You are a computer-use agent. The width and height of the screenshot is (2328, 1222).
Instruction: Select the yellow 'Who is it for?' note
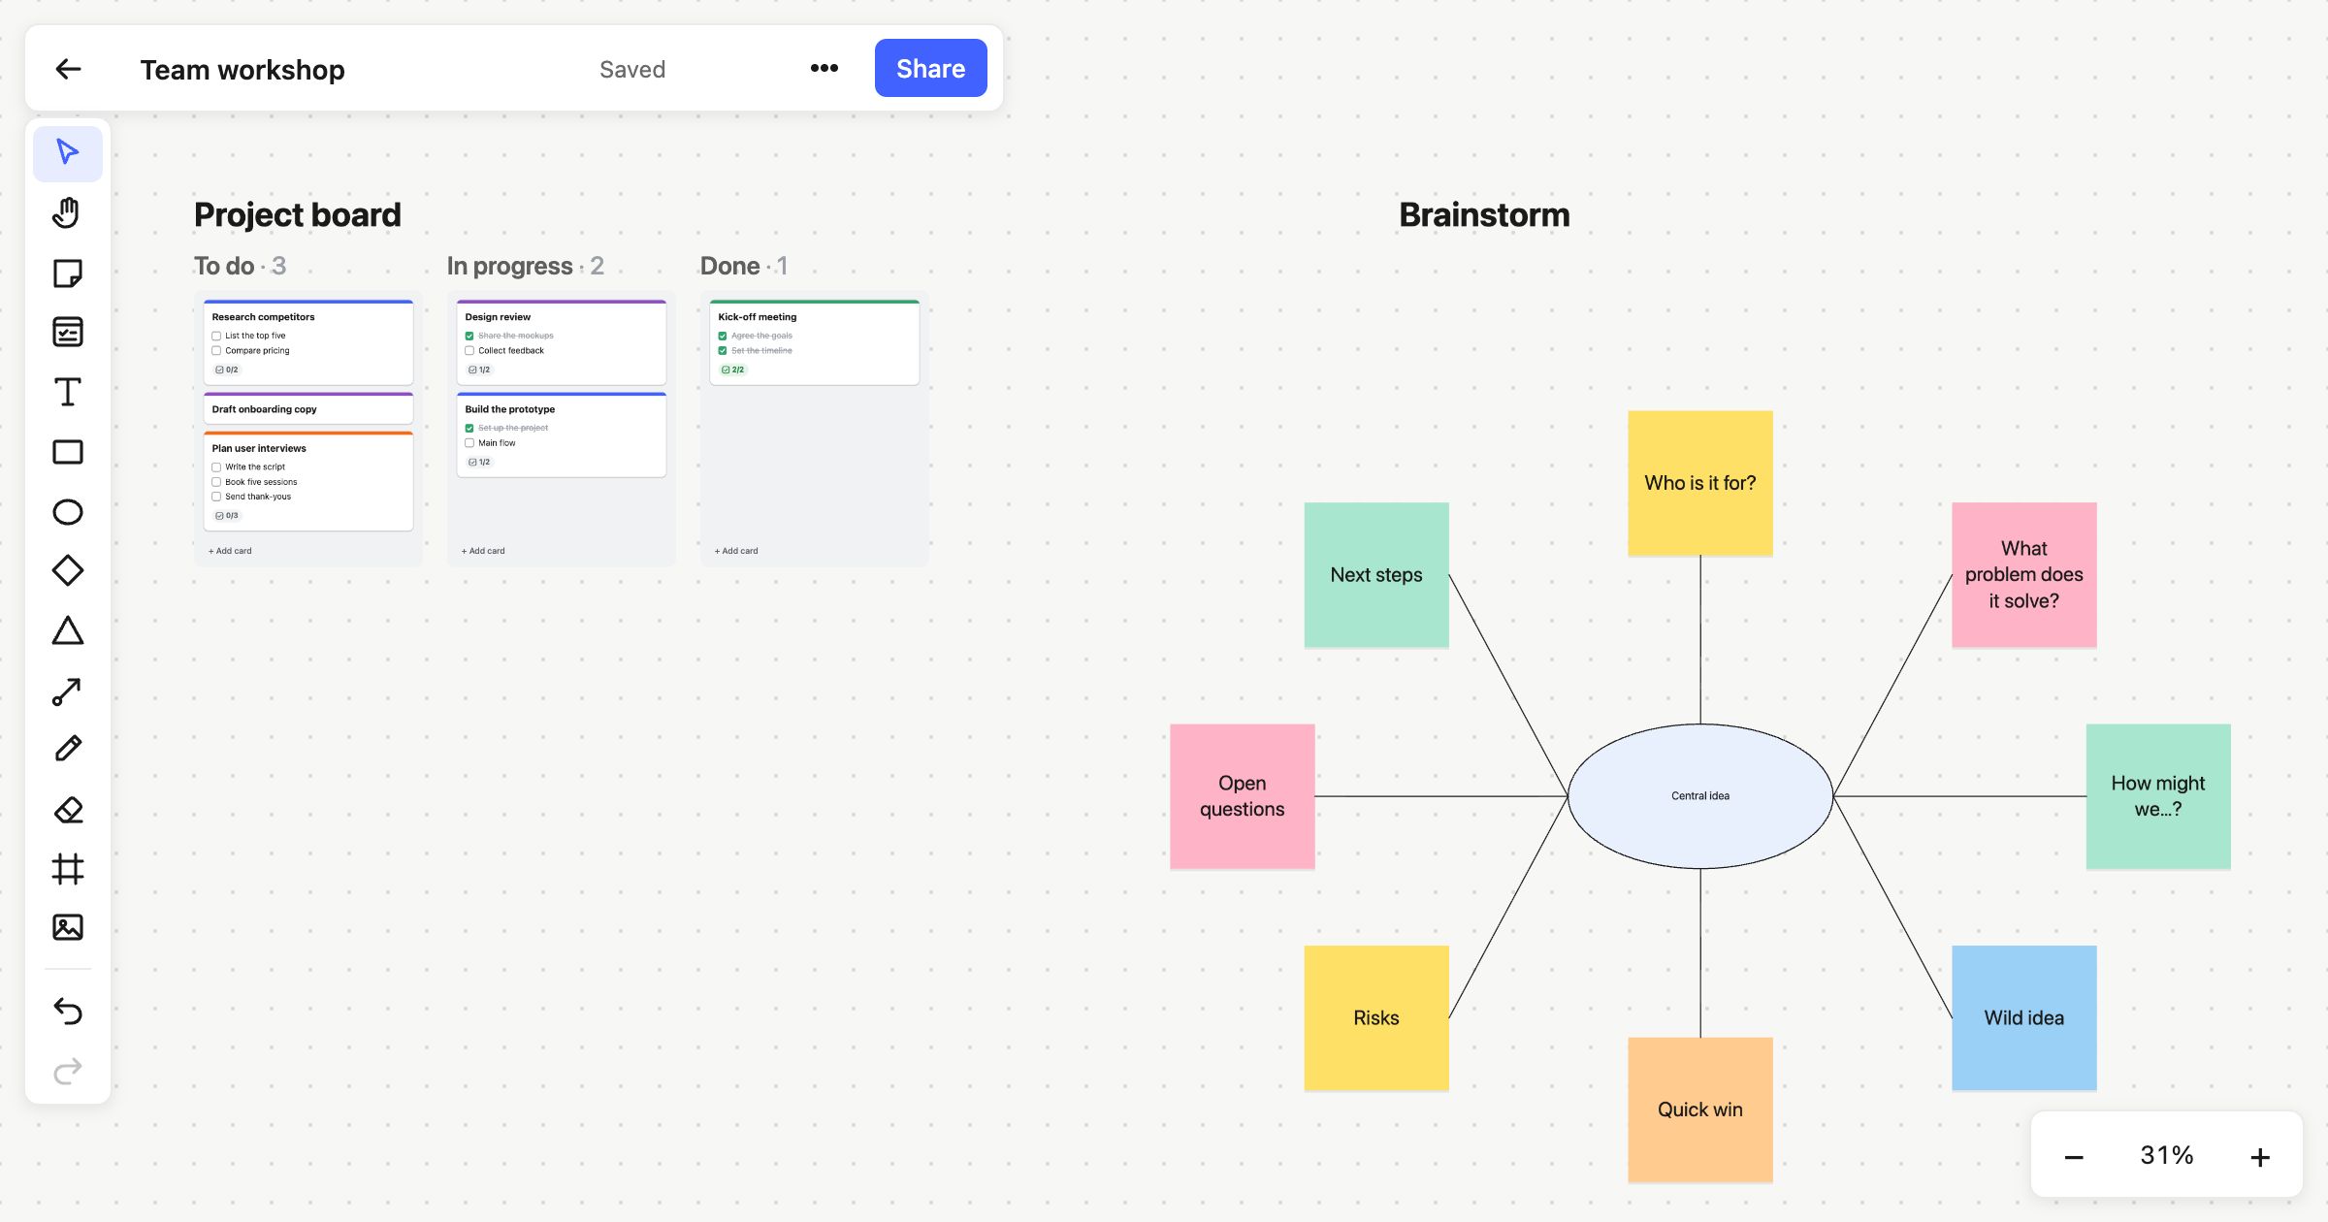[x=1700, y=483]
